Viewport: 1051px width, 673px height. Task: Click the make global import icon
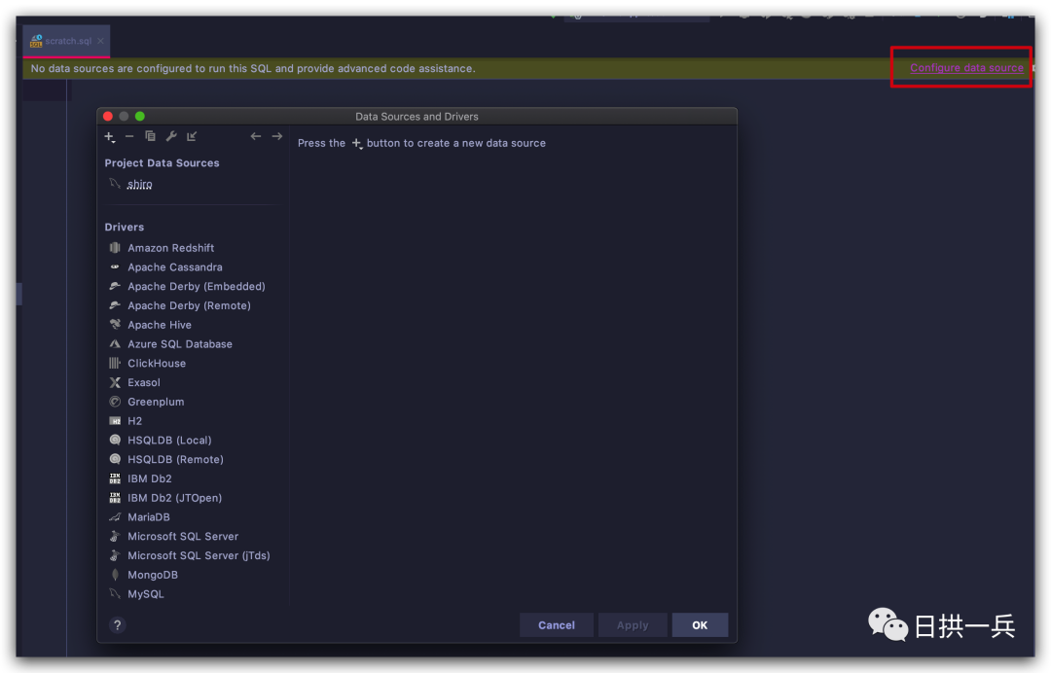click(192, 136)
